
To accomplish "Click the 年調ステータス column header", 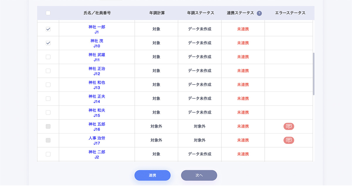I will 200,13.
